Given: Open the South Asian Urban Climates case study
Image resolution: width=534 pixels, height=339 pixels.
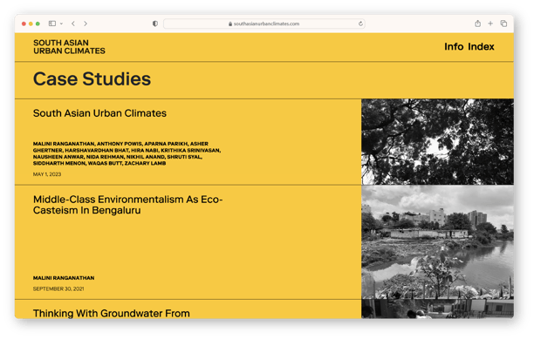Looking at the screenshot, I should 99,113.
